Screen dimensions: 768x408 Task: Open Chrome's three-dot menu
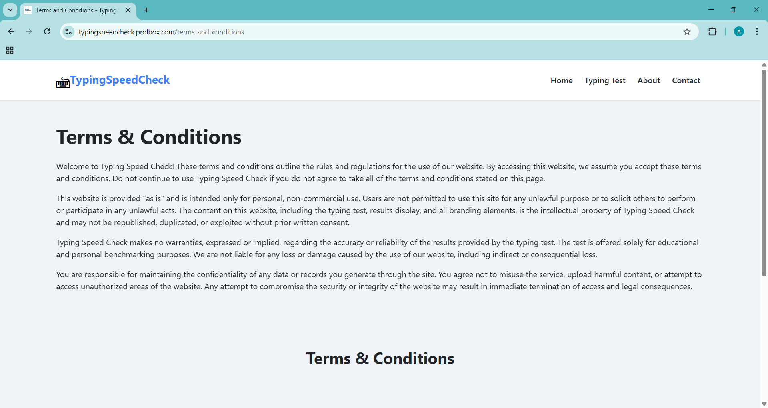point(757,32)
